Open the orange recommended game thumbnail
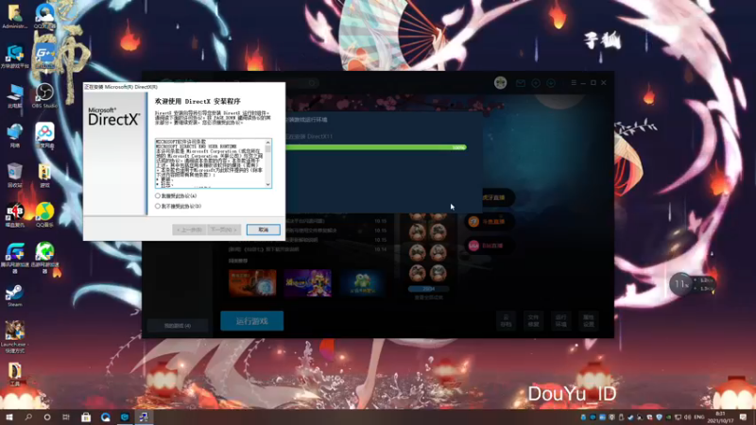756x425 pixels. pyautogui.click(x=252, y=282)
